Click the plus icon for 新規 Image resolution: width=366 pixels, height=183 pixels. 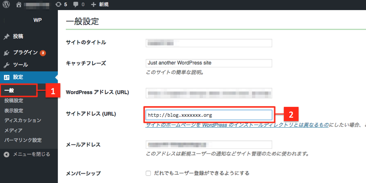pyautogui.click(x=93, y=5)
